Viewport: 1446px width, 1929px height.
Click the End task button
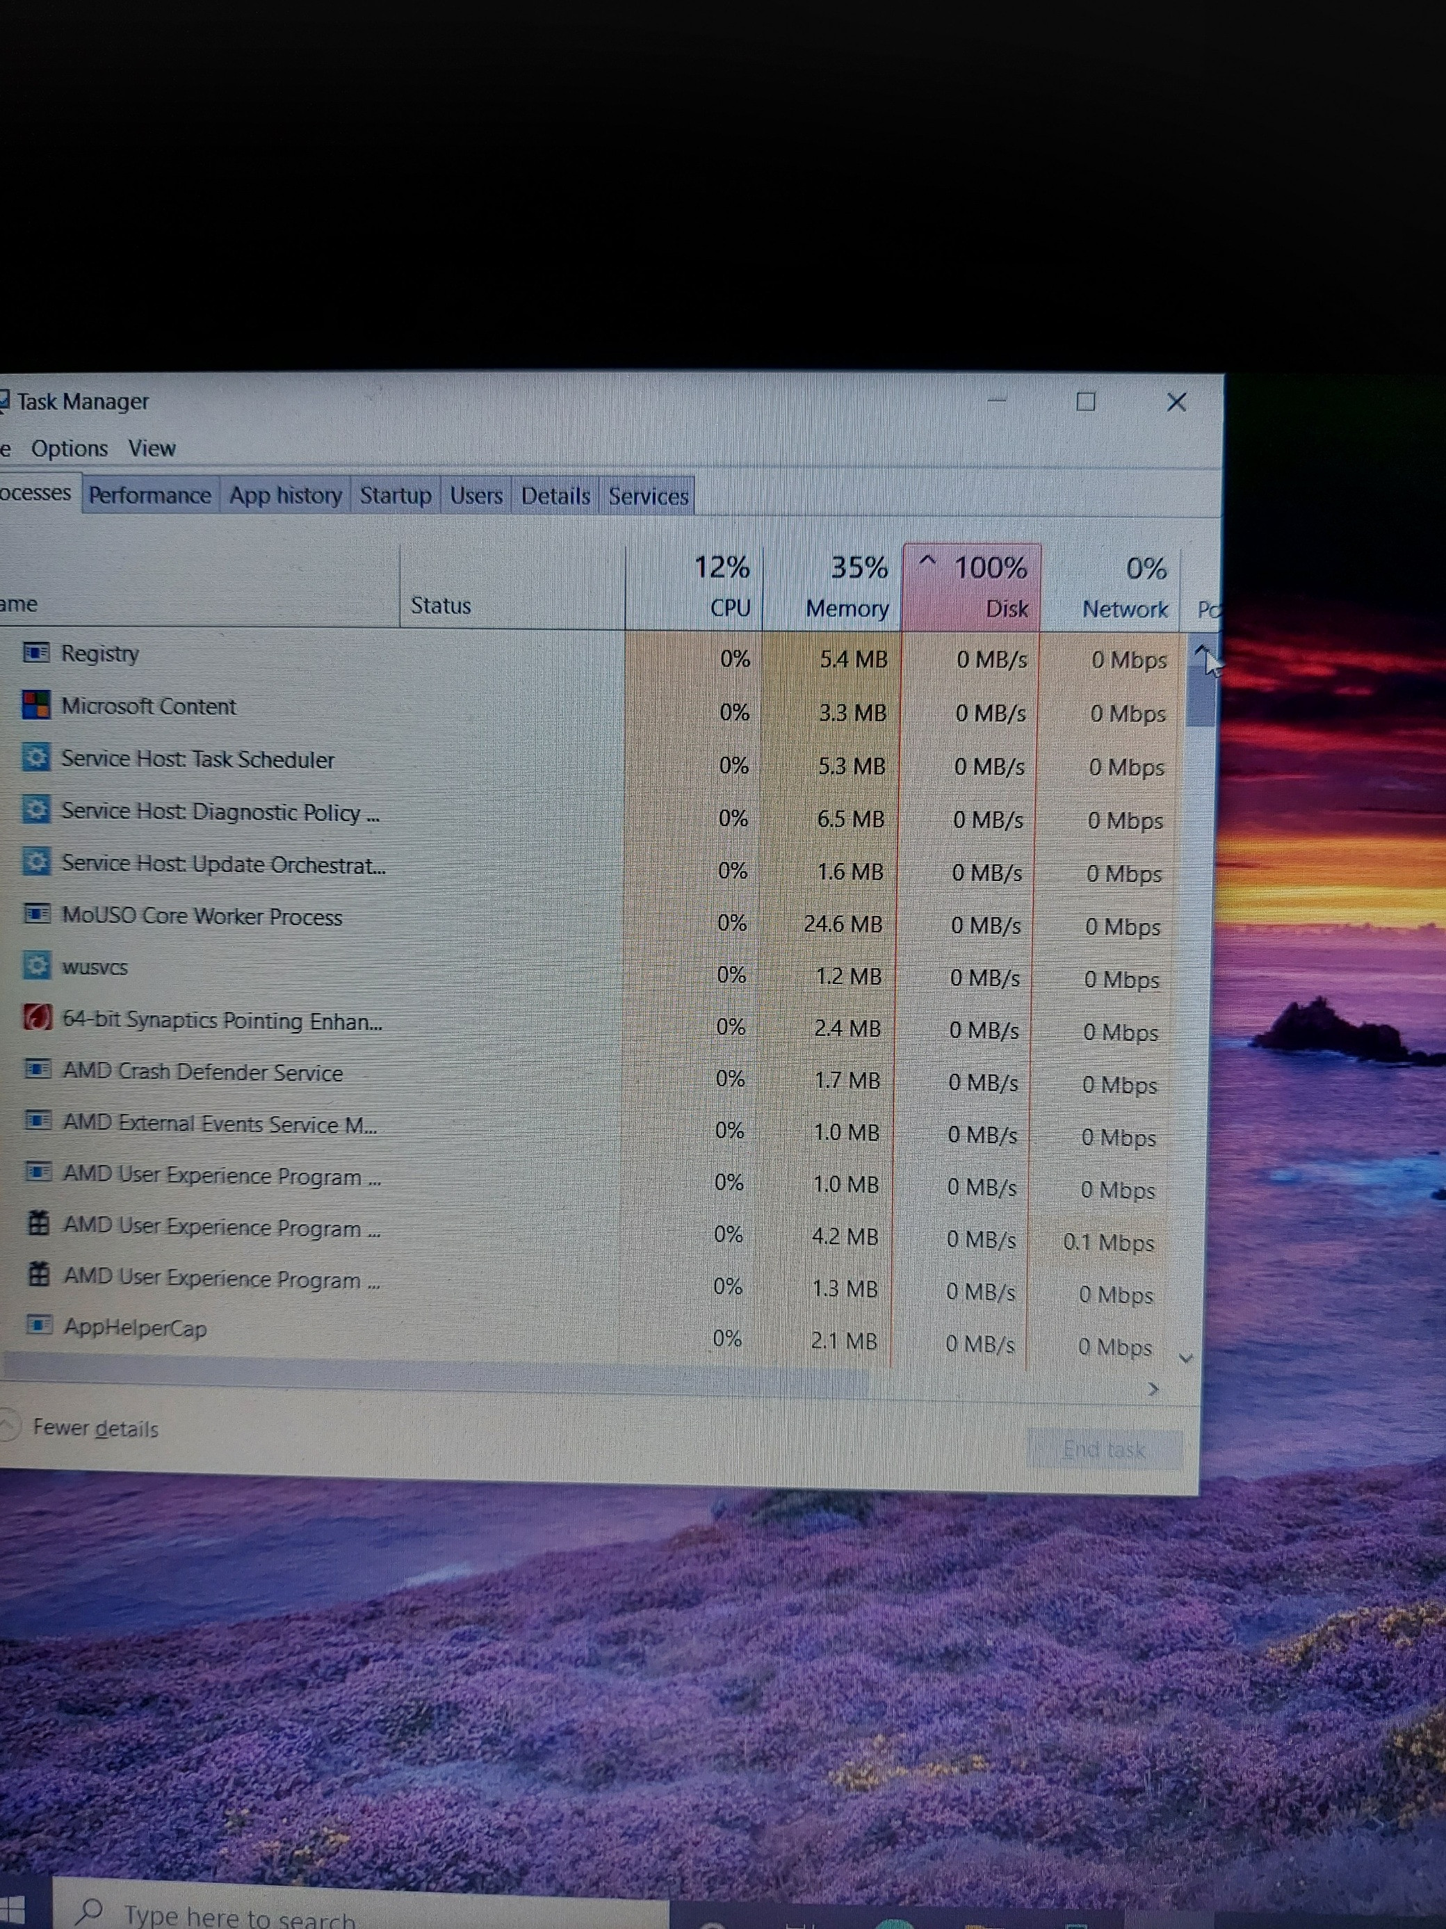(1103, 1449)
